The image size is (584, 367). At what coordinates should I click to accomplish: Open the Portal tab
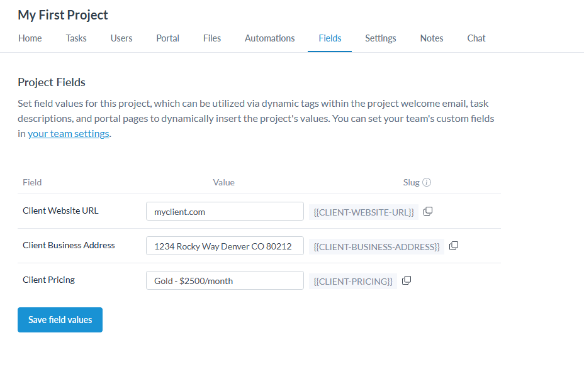pos(167,38)
